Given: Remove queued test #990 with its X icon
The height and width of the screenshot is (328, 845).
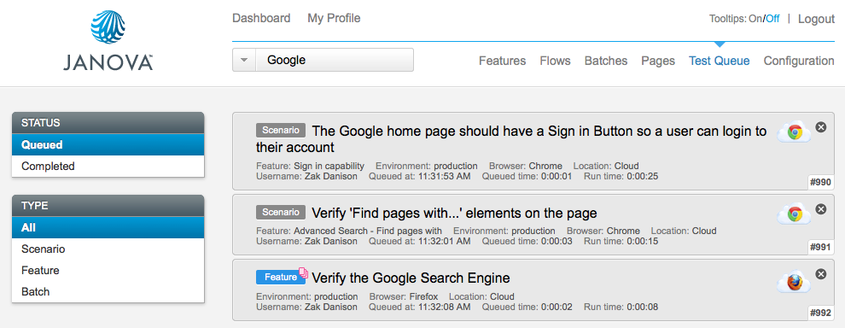Looking at the screenshot, I should (x=821, y=127).
